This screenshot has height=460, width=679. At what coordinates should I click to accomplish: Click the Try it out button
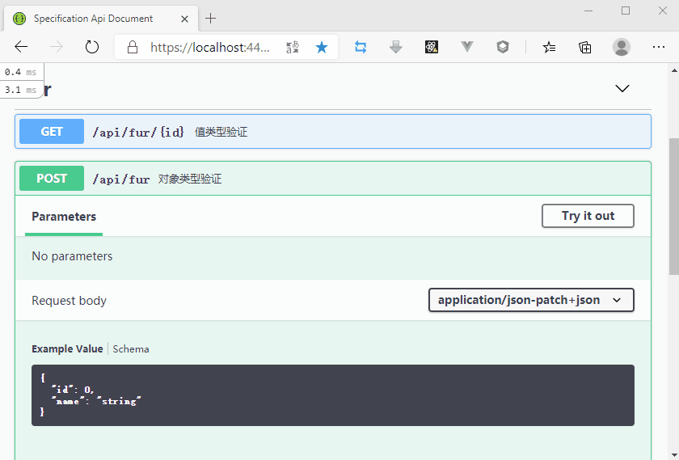tap(588, 216)
